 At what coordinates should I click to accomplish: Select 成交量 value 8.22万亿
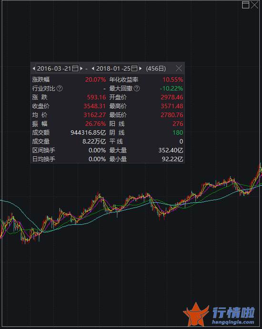pos(94,141)
